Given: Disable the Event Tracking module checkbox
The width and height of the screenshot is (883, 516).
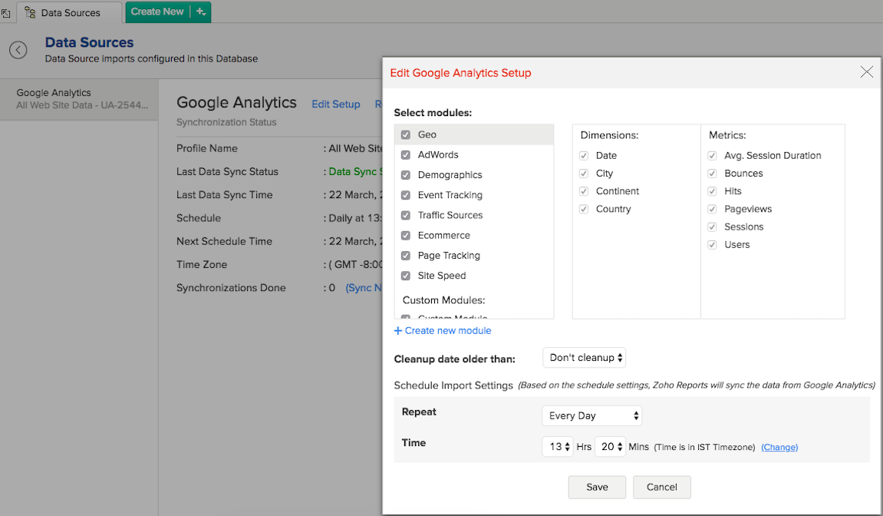Looking at the screenshot, I should [x=406, y=195].
